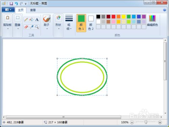Switch to the Home ribbon tab
The image size is (169, 127).
point(21,10)
